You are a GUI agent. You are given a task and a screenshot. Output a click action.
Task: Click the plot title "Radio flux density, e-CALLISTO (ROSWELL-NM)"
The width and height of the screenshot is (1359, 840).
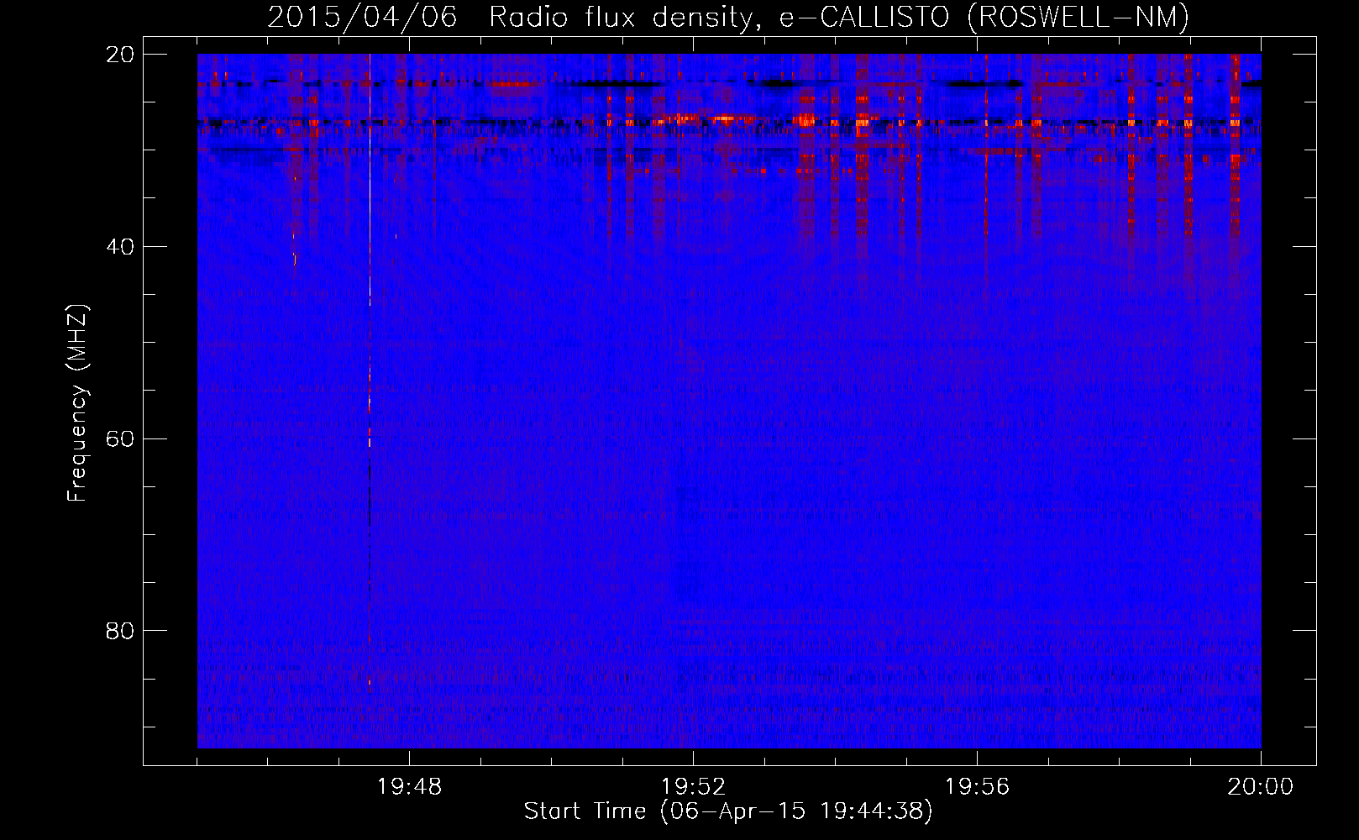tap(839, 18)
